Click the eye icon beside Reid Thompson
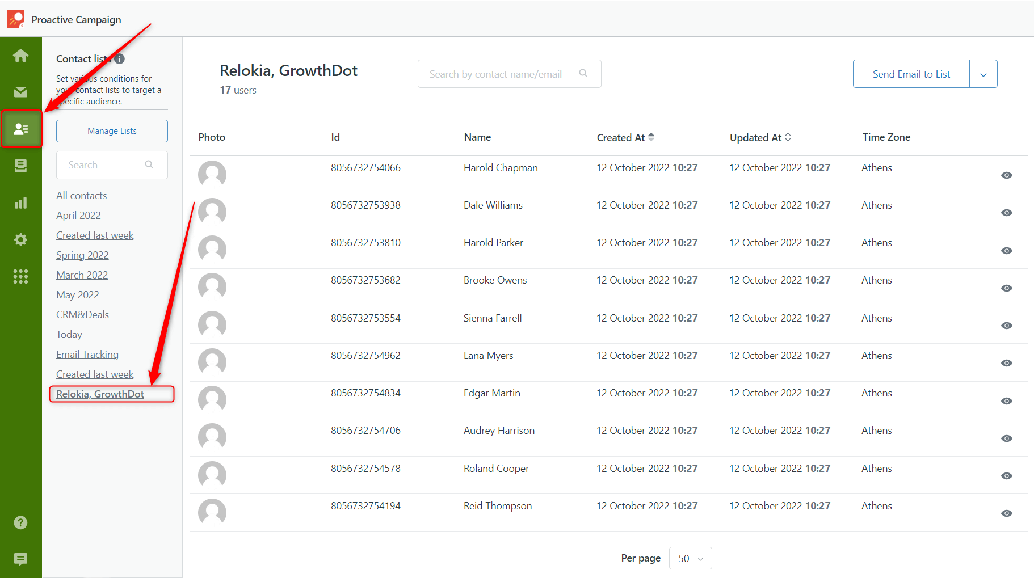This screenshot has height=578, width=1034. click(1006, 513)
